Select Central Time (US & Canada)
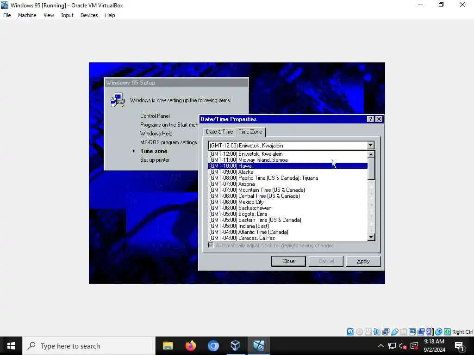Viewport: 474px width, 355px height. (287, 196)
